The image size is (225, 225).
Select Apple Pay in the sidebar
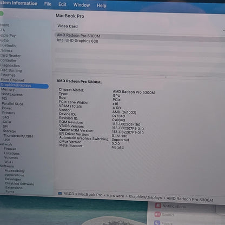pyautogui.click(x=8, y=35)
